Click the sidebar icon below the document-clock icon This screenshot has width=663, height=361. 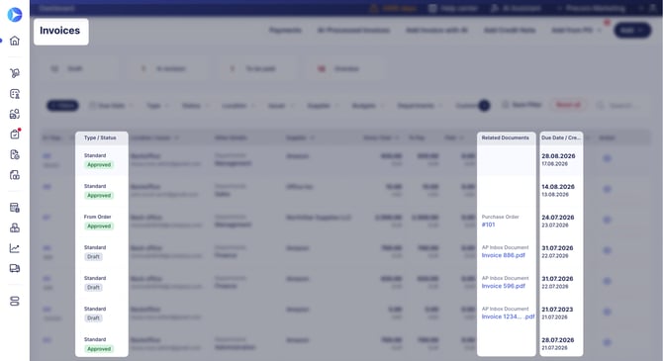[15, 175]
